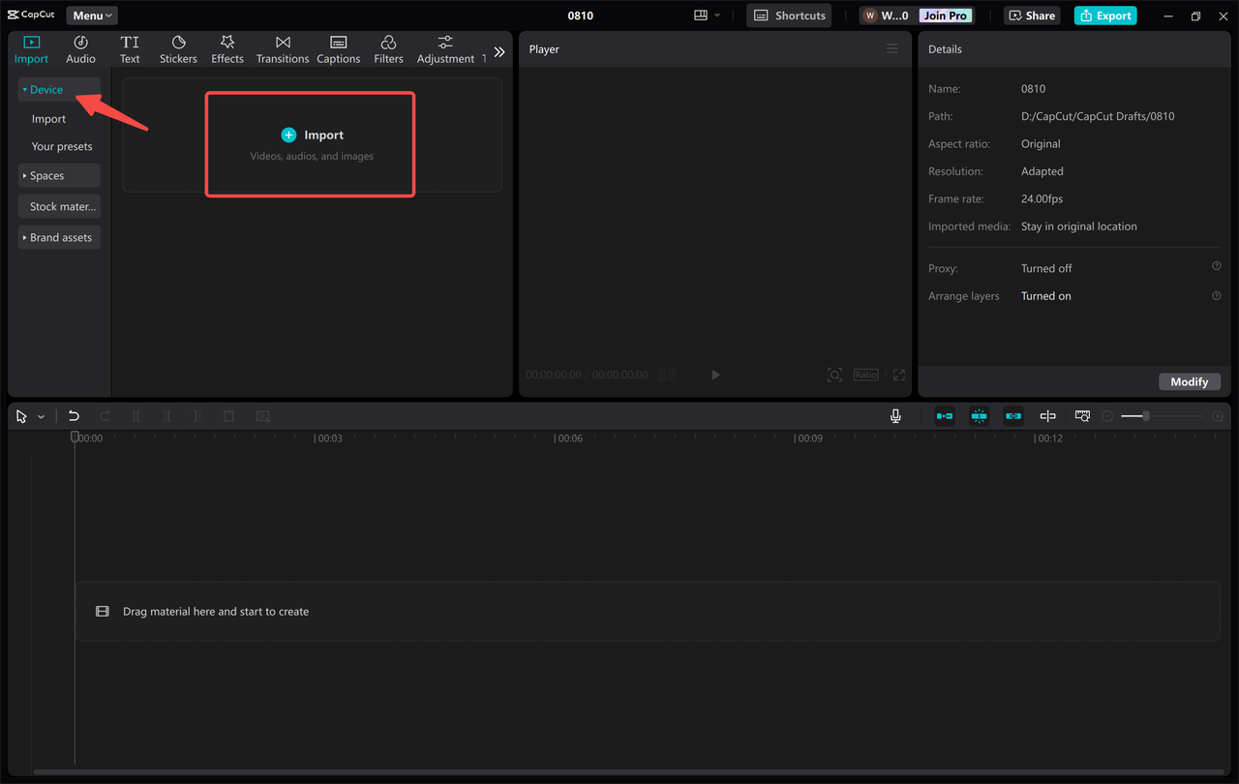Select the Transitions panel icon
Screen dimensions: 1239x784
click(282, 48)
